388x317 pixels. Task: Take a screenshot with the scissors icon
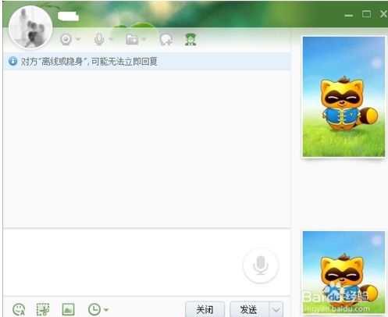[x=43, y=309]
